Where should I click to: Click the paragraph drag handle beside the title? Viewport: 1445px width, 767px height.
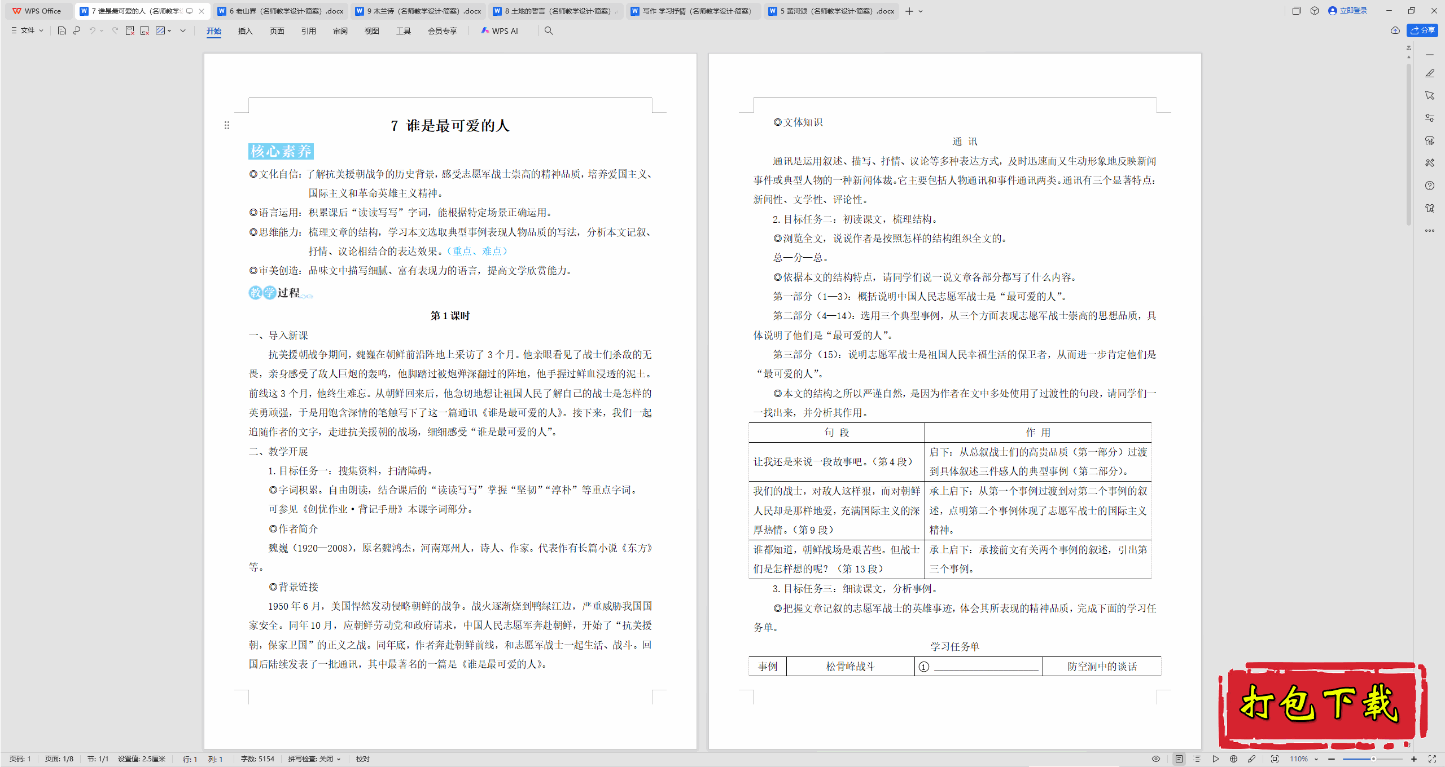[227, 125]
